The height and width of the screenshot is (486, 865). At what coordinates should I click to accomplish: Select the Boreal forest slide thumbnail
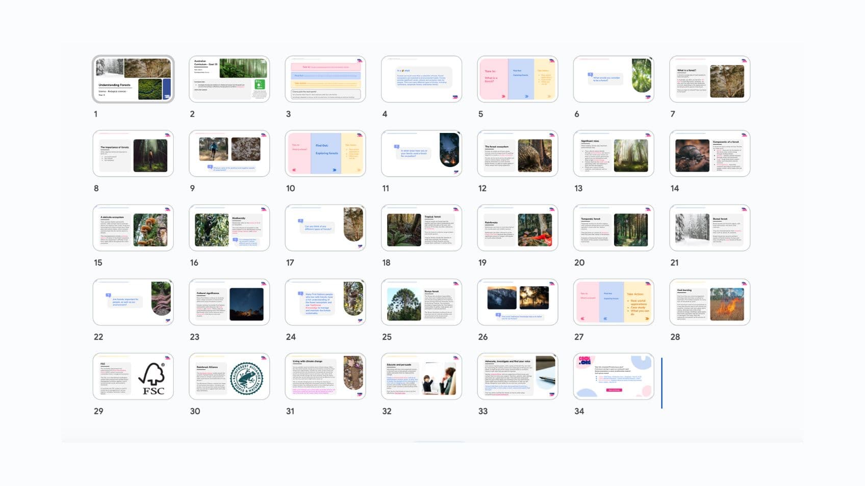coord(709,227)
